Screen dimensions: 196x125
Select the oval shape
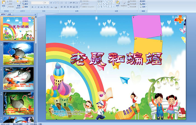pyautogui.click(x=111, y=1)
